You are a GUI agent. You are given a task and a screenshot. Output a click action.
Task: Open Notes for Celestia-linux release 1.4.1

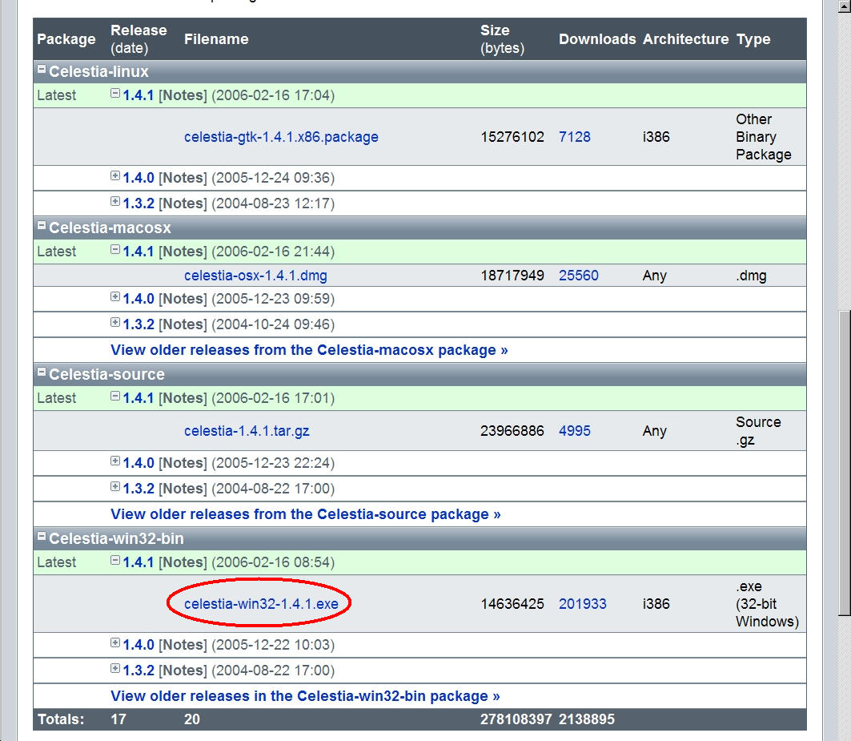pyautogui.click(x=183, y=95)
